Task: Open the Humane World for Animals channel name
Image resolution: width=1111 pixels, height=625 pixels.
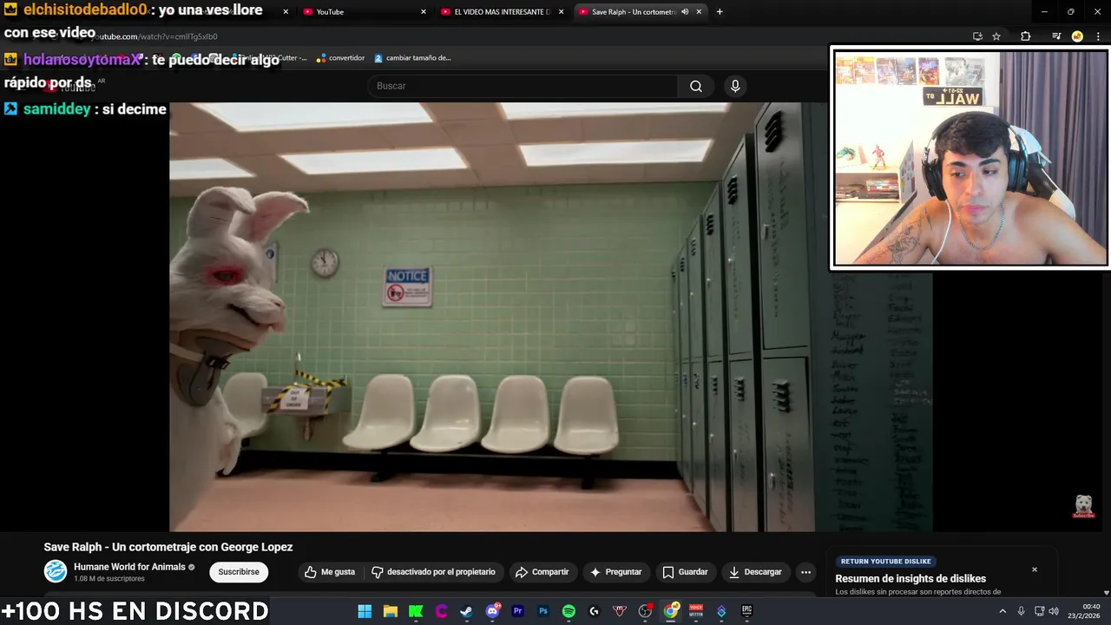Action: [x=129, y=567]
